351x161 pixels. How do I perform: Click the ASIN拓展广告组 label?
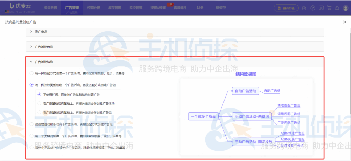pos(292,139)
